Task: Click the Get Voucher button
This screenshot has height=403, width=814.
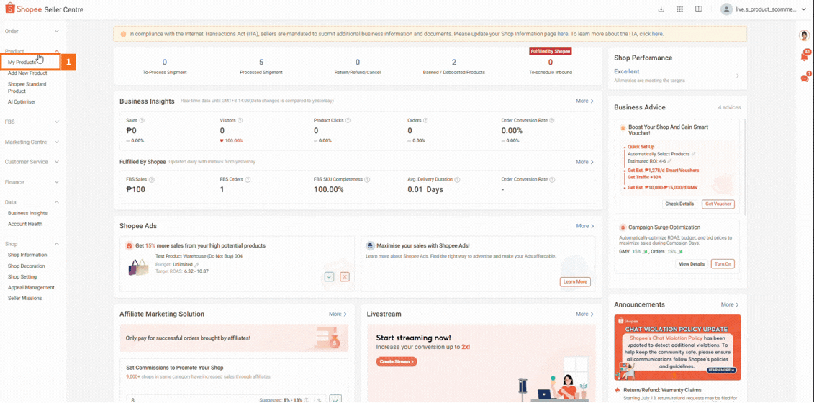Action: [718, 204]
